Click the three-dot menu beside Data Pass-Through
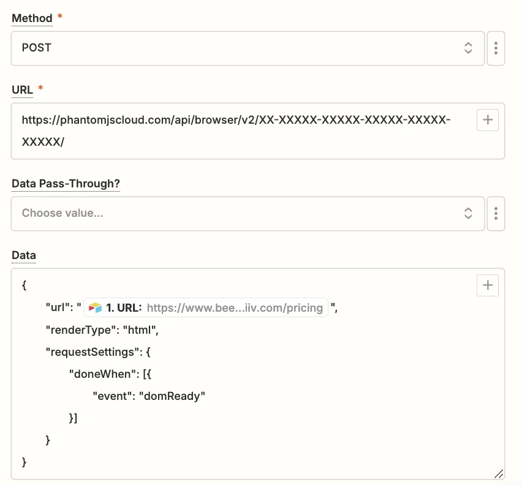Image resolution: width=522 pixels, height=485 pixels. [496, 214]
